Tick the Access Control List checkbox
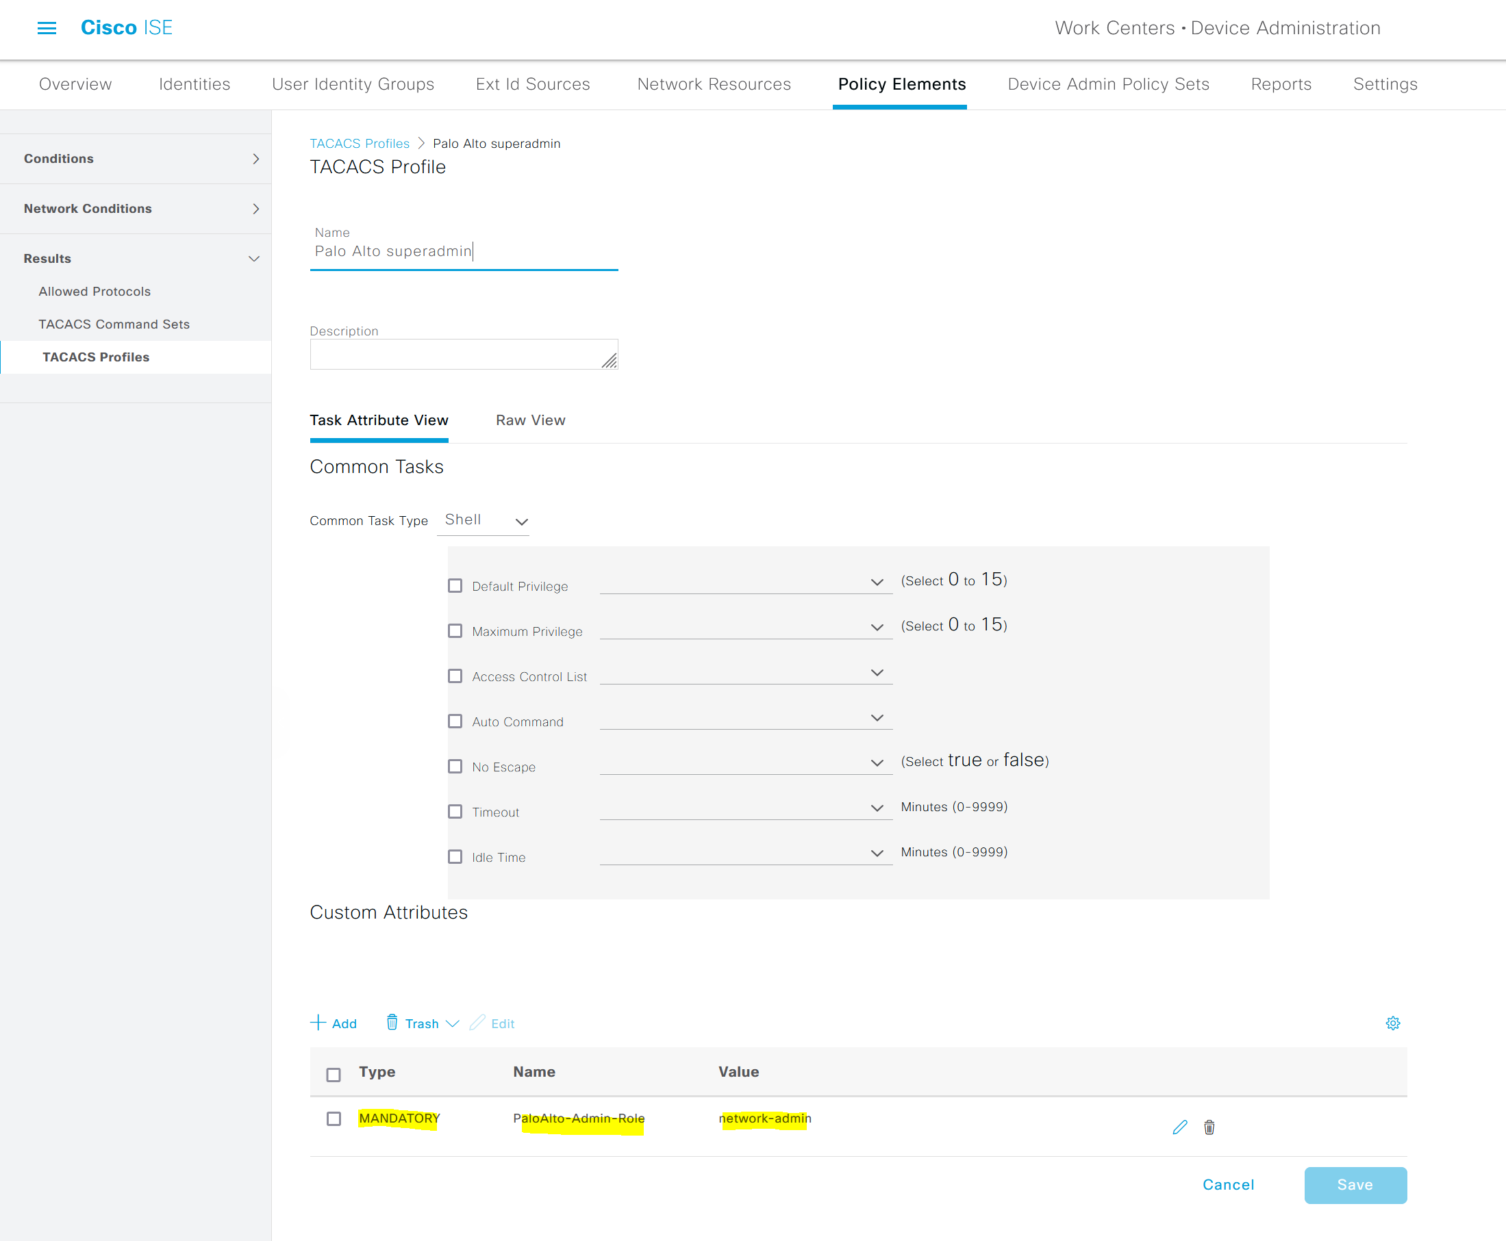 point(455,676)
